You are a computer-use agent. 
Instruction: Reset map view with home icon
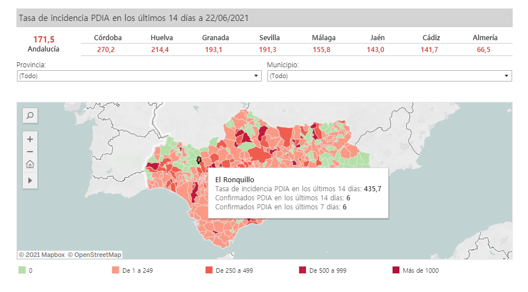pyautogui.click(x=30, y=165)
